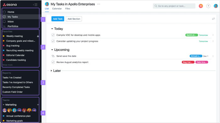Viewport: 220px width, 123px height.
Task: Open details arrow for Consider updating project progress
Action: pyautogui.click(x=213, y=41)
